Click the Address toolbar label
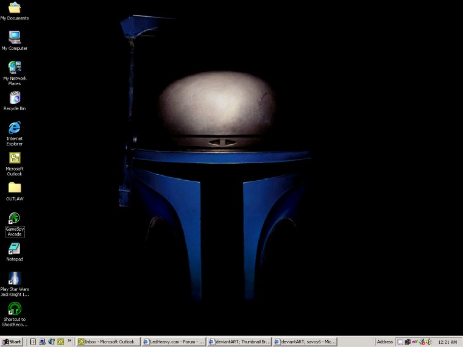463x347 pixels. point(385,342)
